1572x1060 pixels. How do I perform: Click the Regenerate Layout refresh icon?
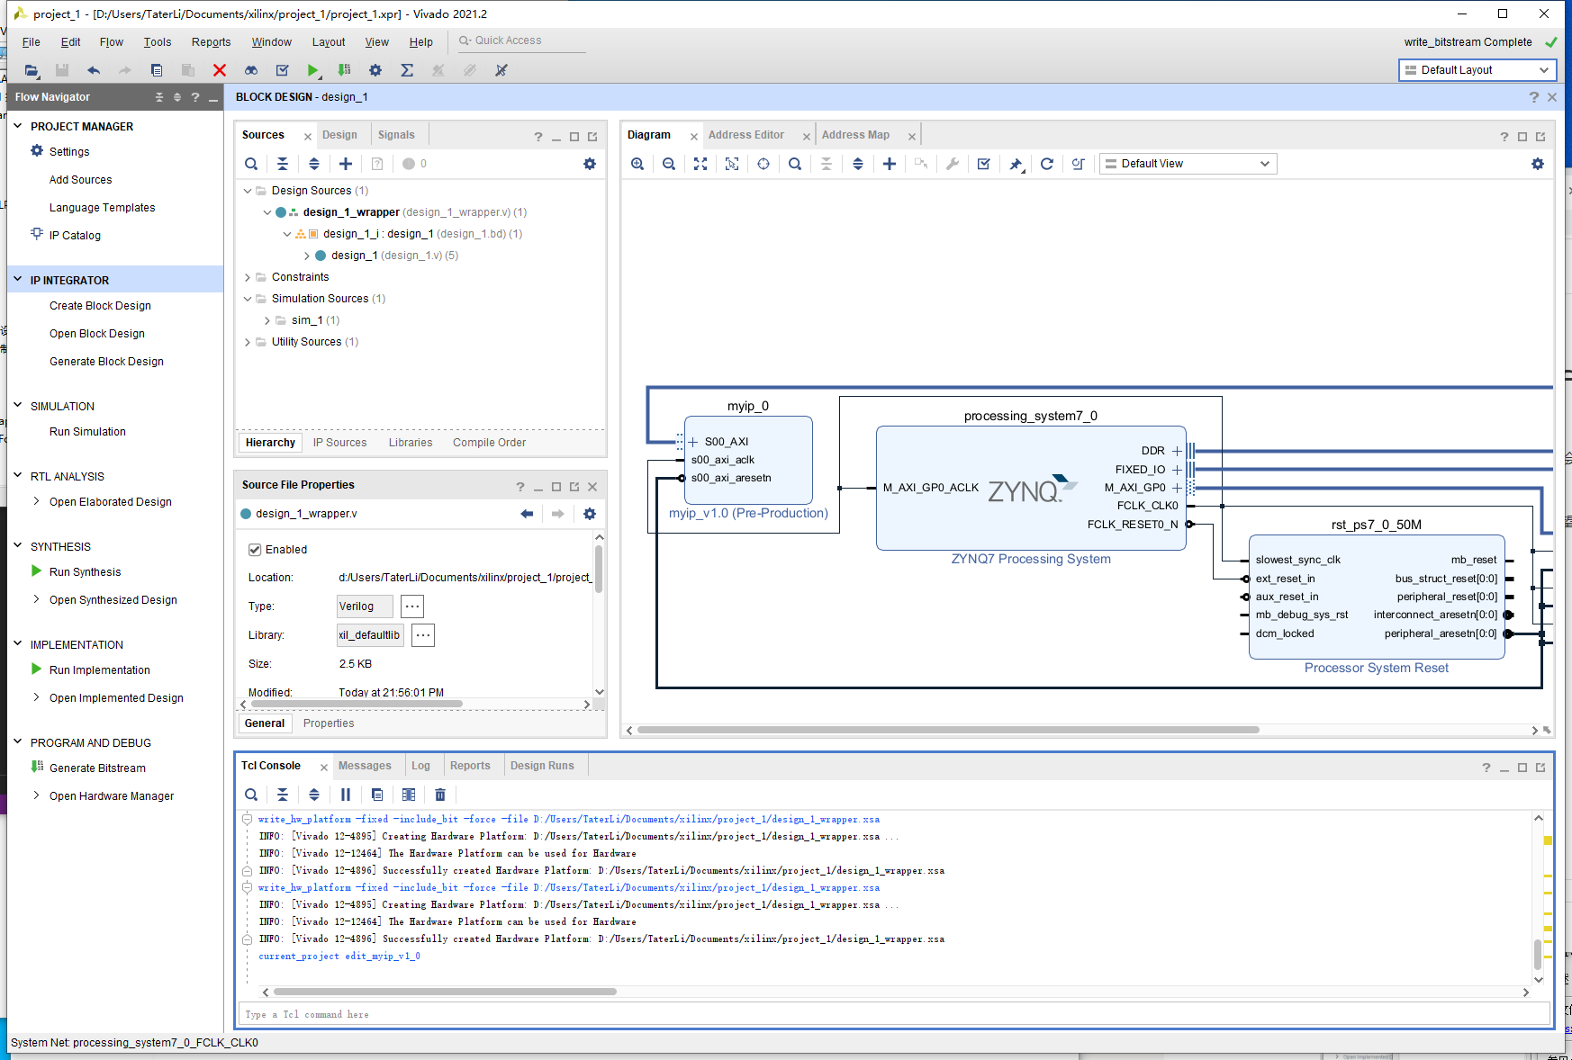pos(1047,164)
